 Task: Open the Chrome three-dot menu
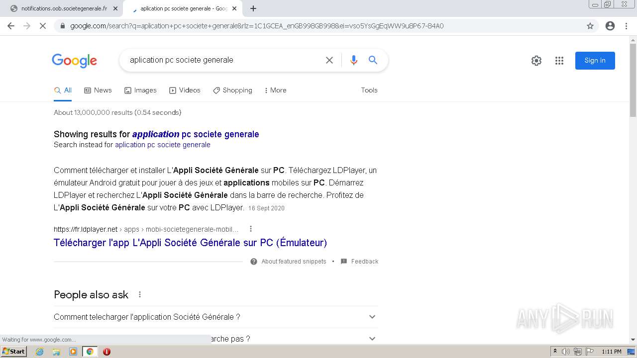(626, 26)
